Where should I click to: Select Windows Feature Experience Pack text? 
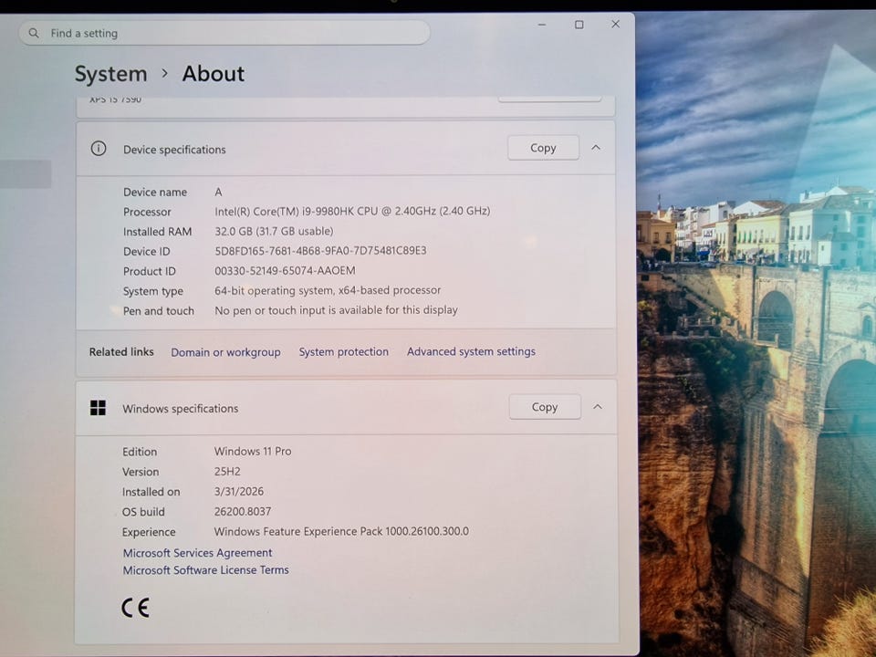(x=341, y=531)
